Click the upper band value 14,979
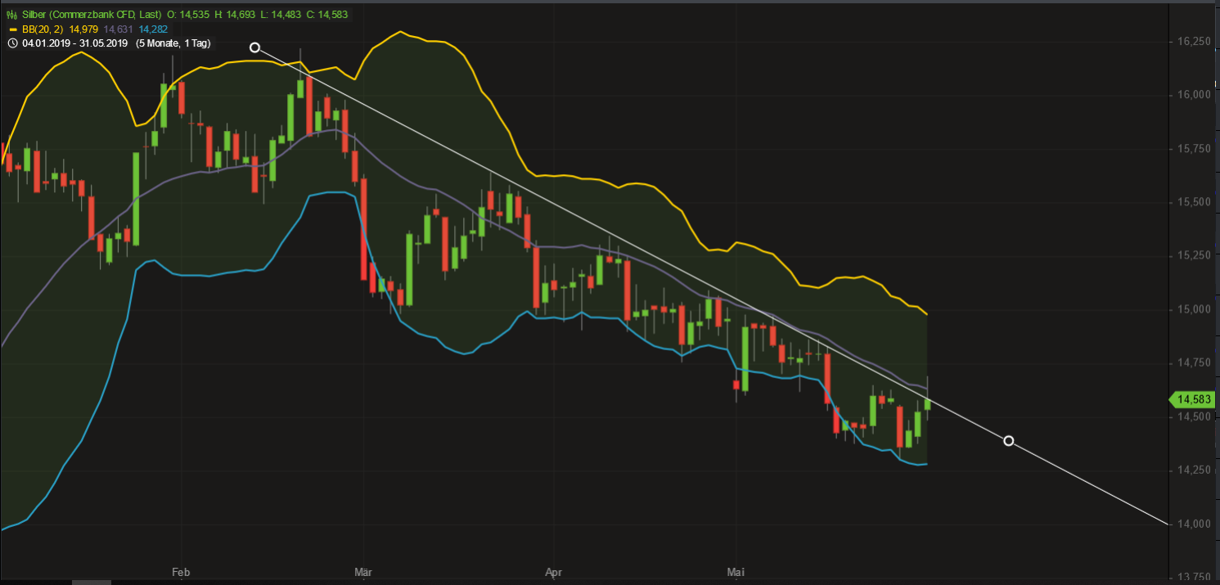The width and height of the screenshot is (1220, 585). (84, 29)
